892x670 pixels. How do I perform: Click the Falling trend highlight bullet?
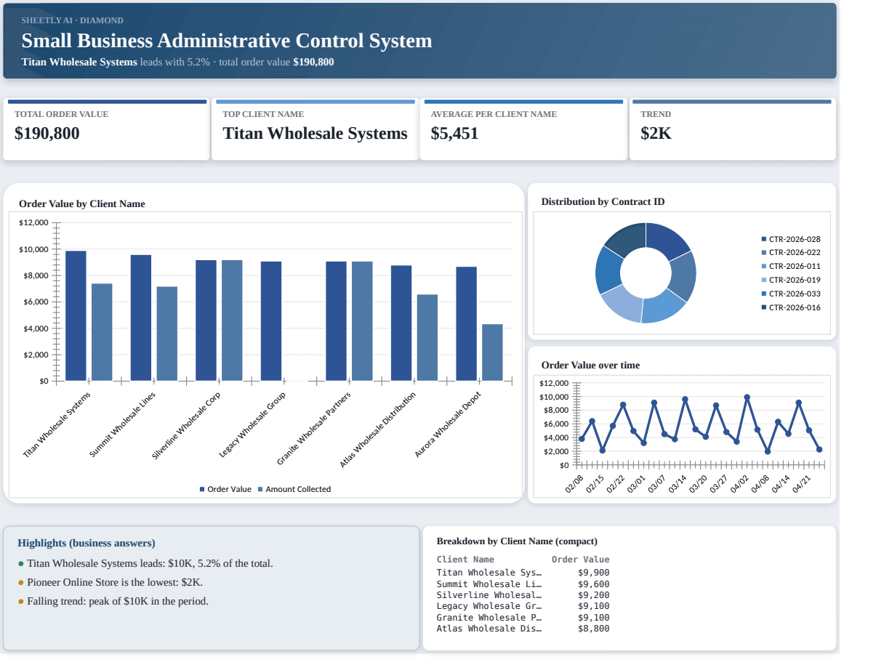click(113, 602)
